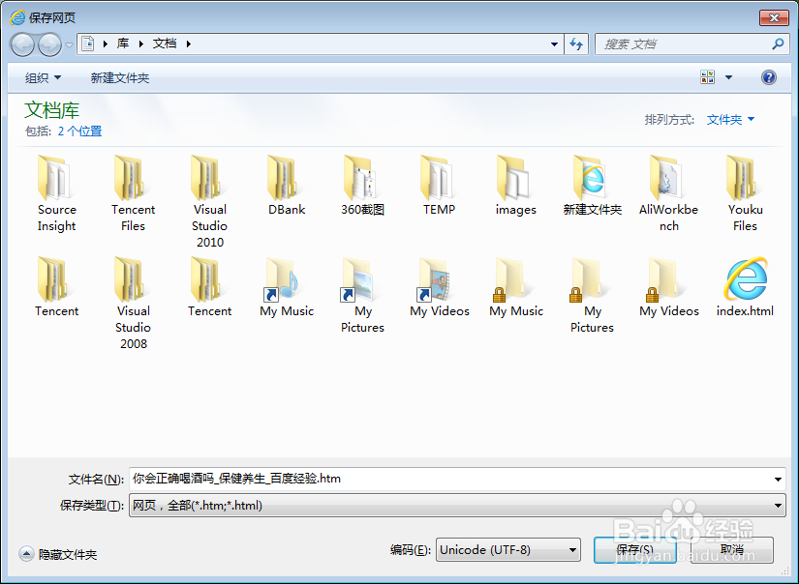Viewport: 799px width, 584px height.
Task: Select the locked My Videos folder
Action: click(668, 287)
